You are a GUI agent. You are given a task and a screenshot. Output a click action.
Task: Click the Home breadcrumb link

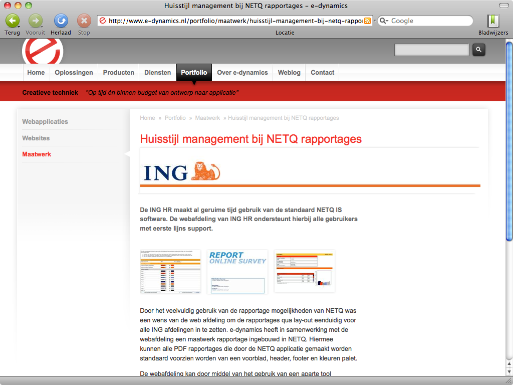coord(148,118)
